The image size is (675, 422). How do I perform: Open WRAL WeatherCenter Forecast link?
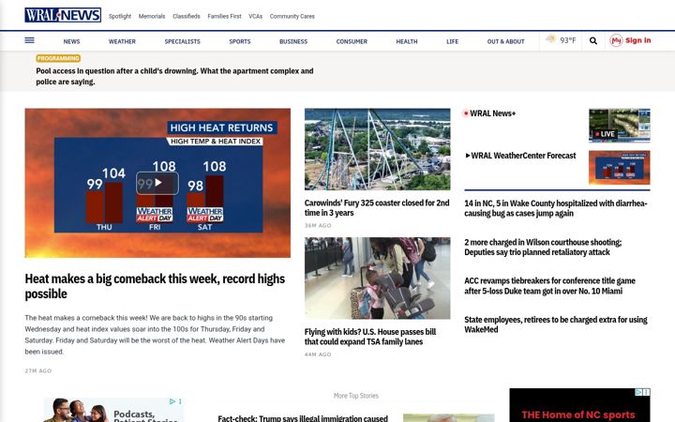point(523,156)
